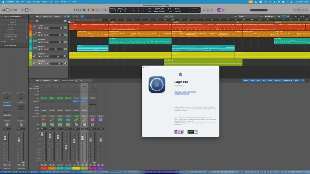Click the Bass track guitar icon
This screenshot has height=174, width=310.
pyautogui.click(x=35, y=34)
